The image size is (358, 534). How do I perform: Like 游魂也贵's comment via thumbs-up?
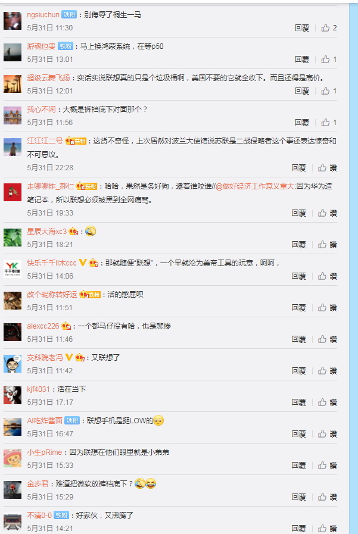[x=325, y=60]
